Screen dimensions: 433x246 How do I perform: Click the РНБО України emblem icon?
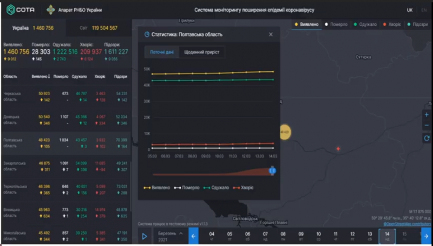coord(50,10)
